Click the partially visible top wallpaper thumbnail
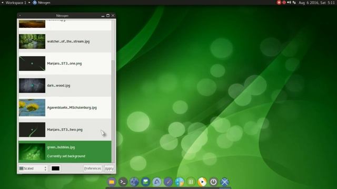The width and height of the screenshot is (337, 189). 32,24
